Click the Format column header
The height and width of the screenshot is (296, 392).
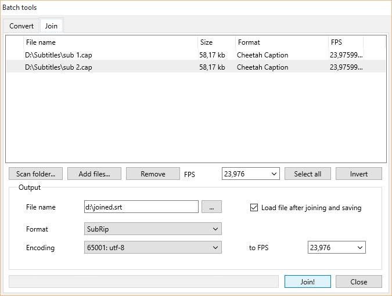coord(281,42)
